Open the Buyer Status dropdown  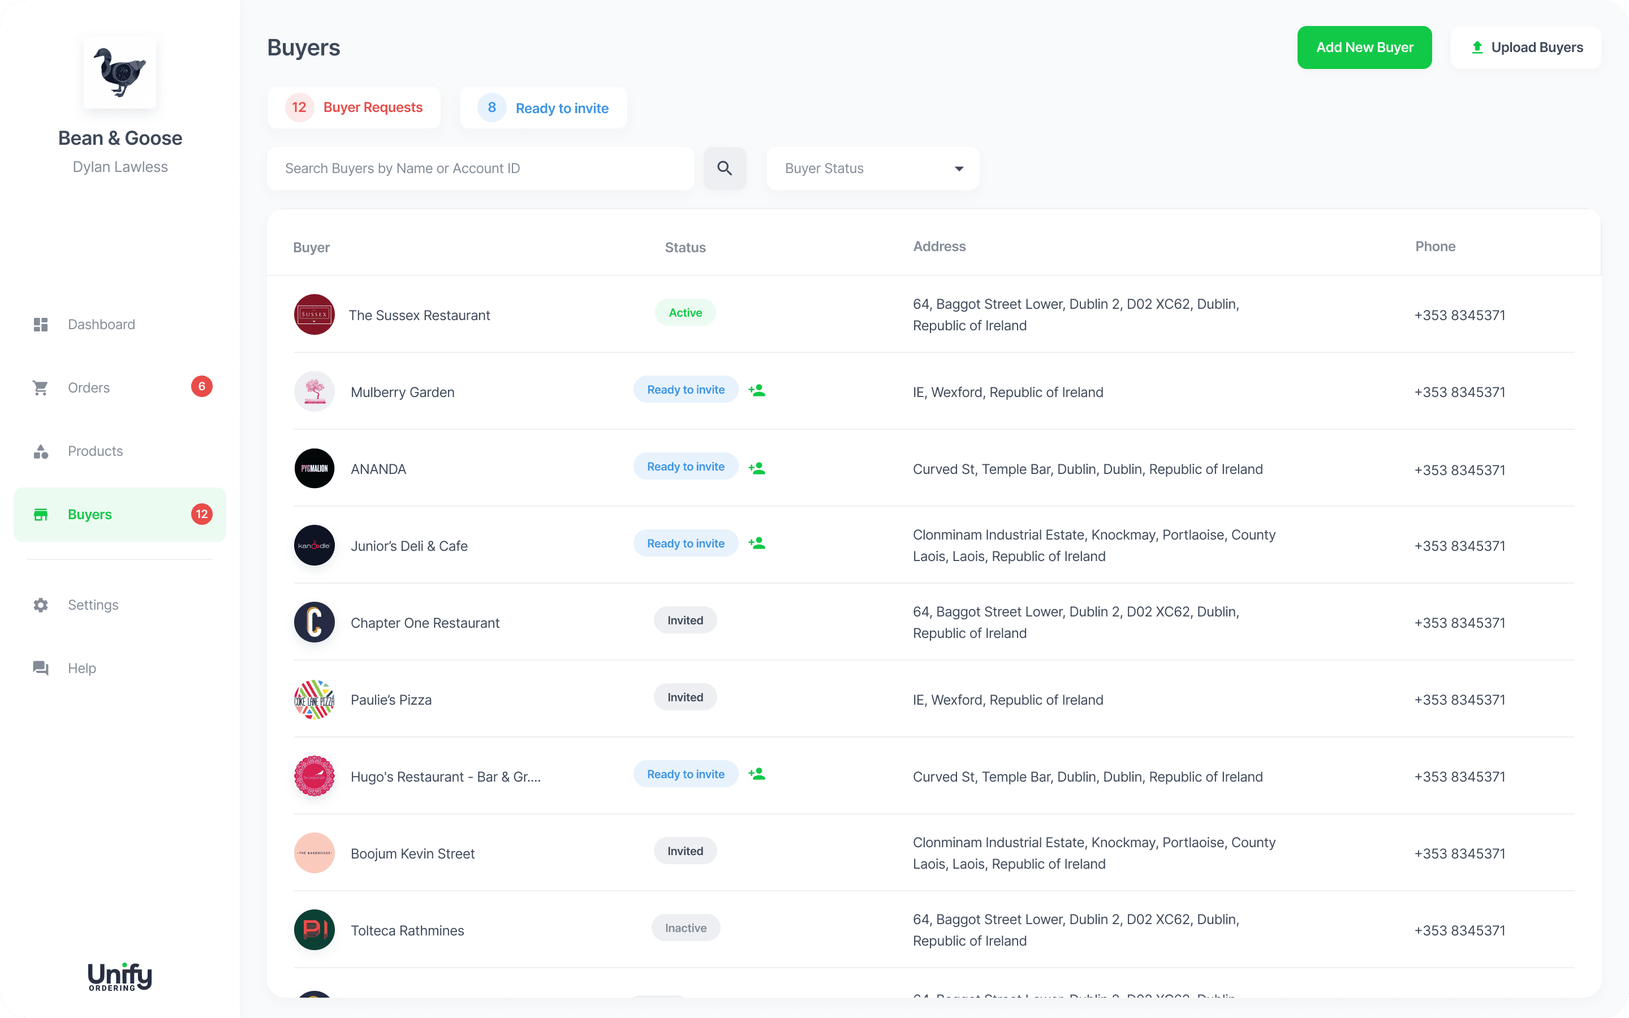(x=872, y=169)
